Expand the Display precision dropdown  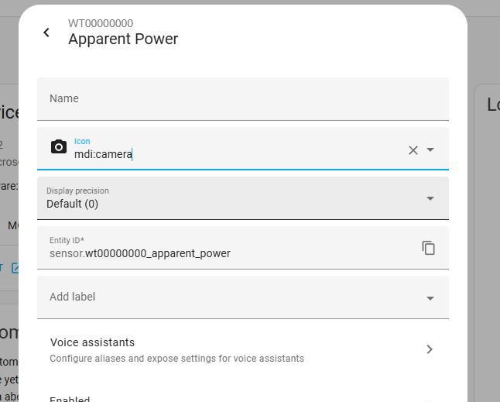pyautogui.click(x=430, y=198)
